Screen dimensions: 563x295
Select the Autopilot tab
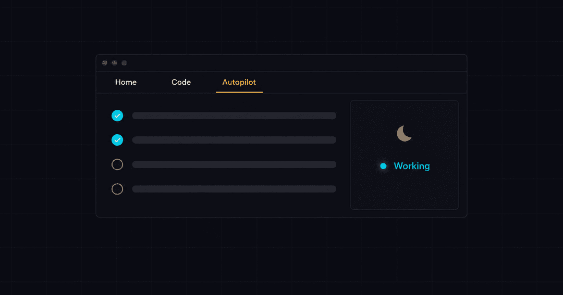239,82
